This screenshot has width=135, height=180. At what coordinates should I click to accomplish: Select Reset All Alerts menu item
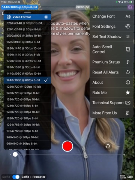(111, 72)
